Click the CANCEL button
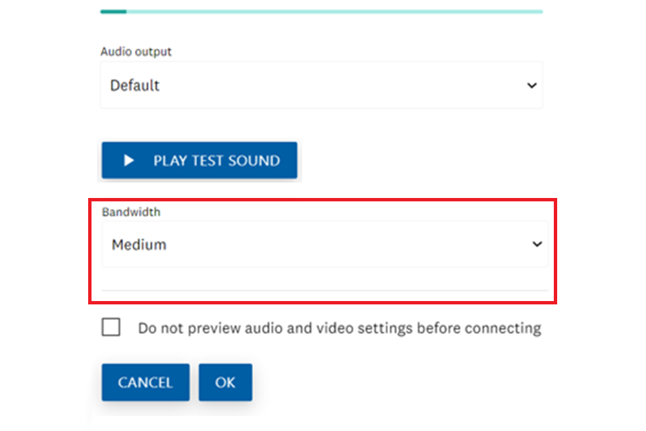 click(x=145, y=383)
